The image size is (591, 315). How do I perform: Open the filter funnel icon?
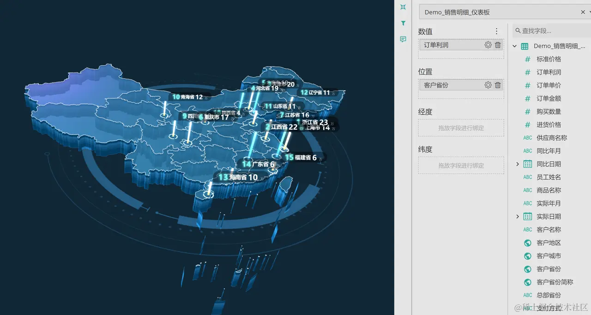[x=403, y=23]
